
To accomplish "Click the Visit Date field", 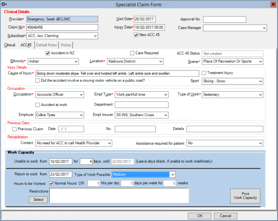I will [x=145, y=19].
